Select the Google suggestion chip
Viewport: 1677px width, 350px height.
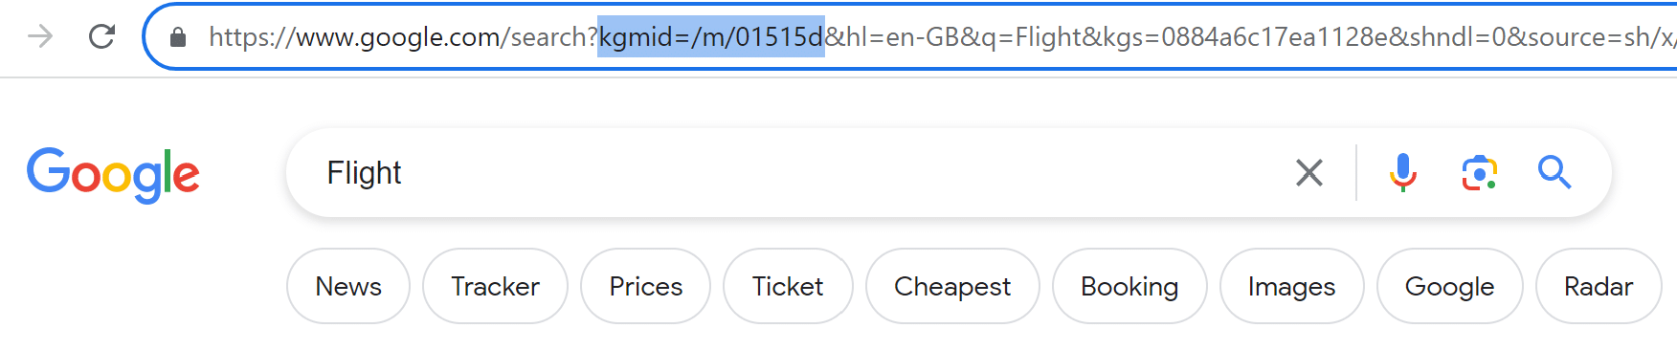[x=1449, y=286]
